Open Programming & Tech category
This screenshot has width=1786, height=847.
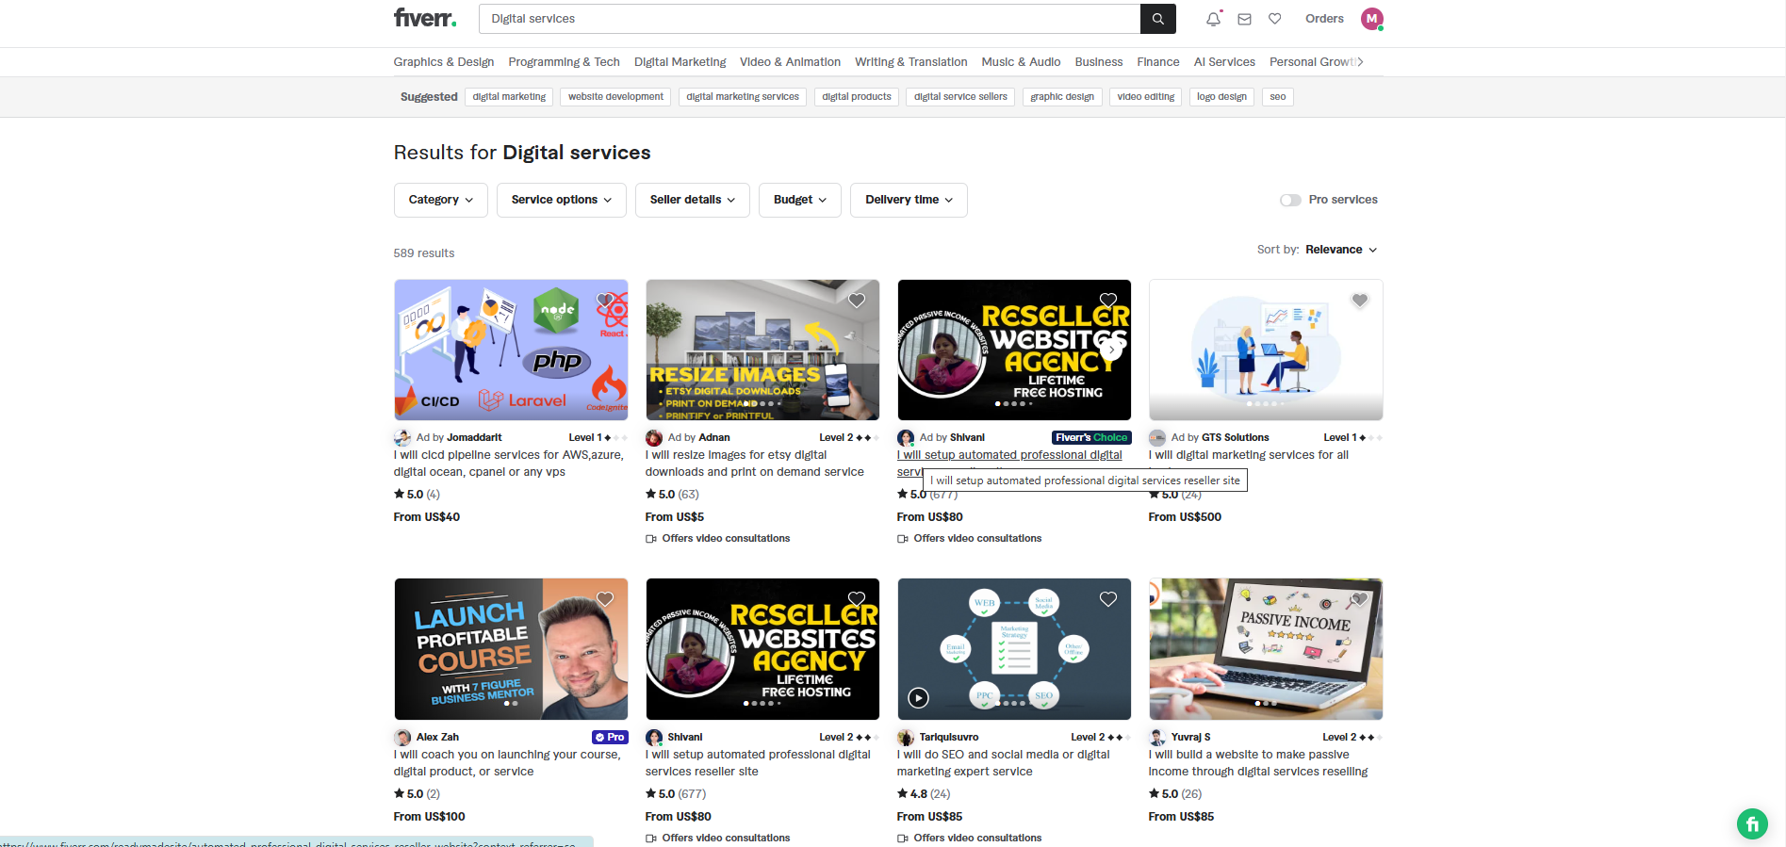pos(565,62)
